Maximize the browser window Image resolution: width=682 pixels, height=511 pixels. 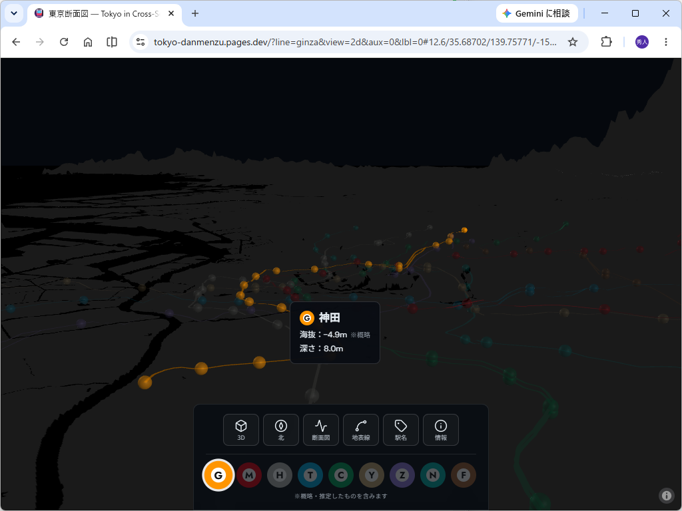[635, 13]
